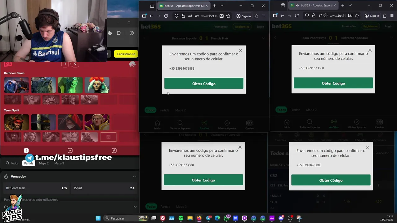
Task: Click first Team Spirit hero portrait
Action: click(x=16, y=122)
